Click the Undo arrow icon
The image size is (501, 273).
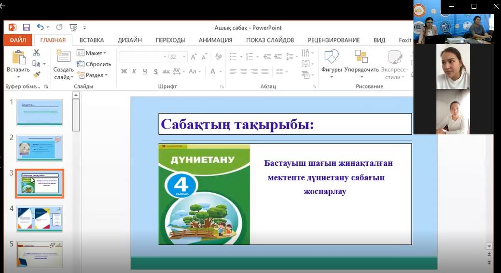coord(40,28)
